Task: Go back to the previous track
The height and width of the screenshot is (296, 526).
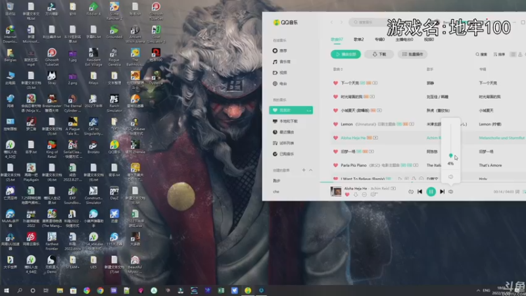Action: (419, 191)
